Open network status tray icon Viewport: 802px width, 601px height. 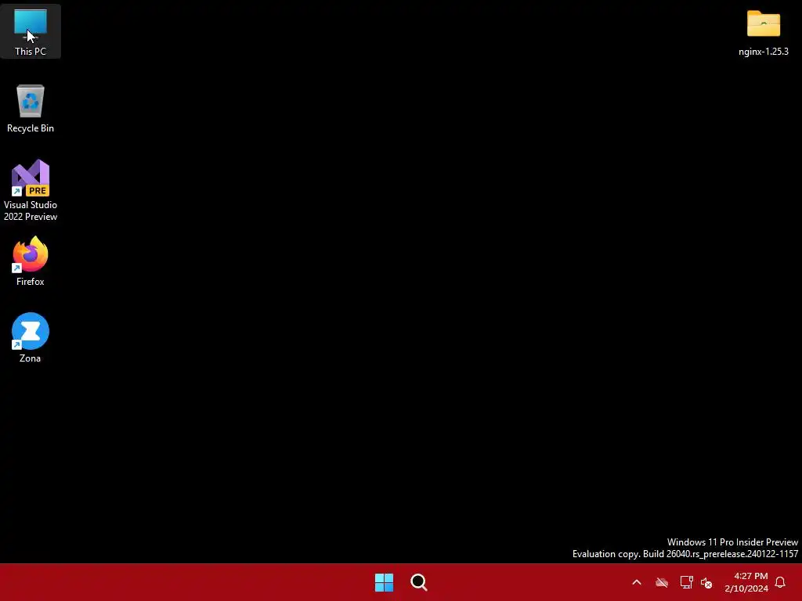[x=686, y=582]
